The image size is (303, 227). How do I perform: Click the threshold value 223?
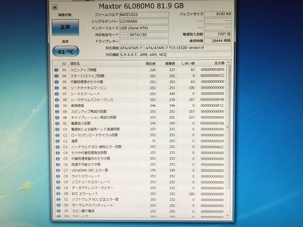click(192, 117)
